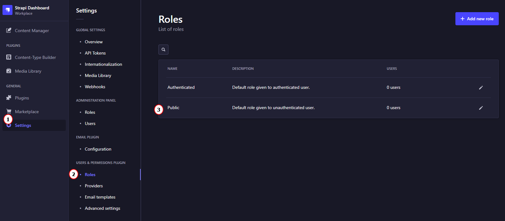505x221 pixels.
Task: Open Content-Type Builder
Action: [x=36, y=57]
